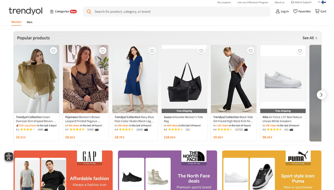The image size is (334, 190).
Task: Open white North Face boot thumbnail
Action: tap(158, 174)
